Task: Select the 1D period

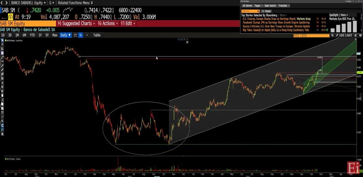Action: point(3,35)
